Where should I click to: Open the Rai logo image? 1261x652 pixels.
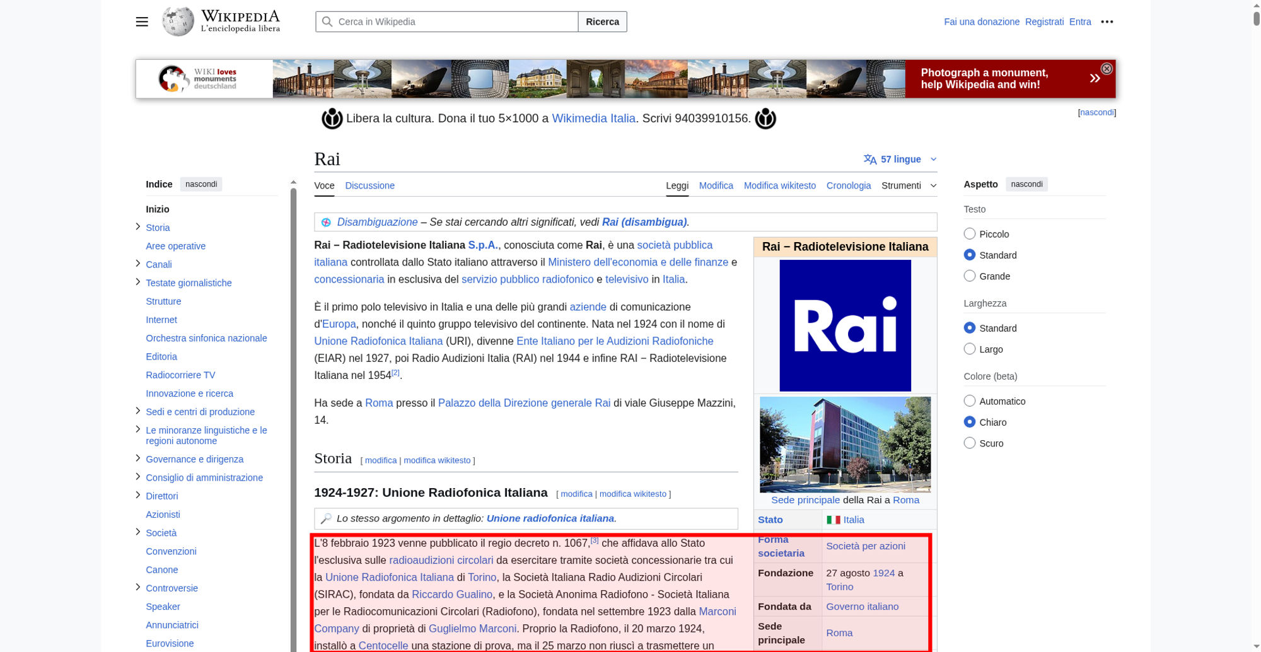point(845,325)
